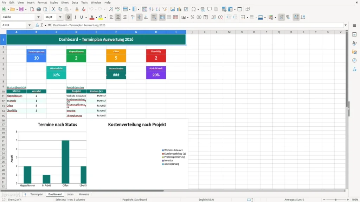Open the Function Wizard
The height and width of the screenshot is (202, 360).
coord(37,25)
